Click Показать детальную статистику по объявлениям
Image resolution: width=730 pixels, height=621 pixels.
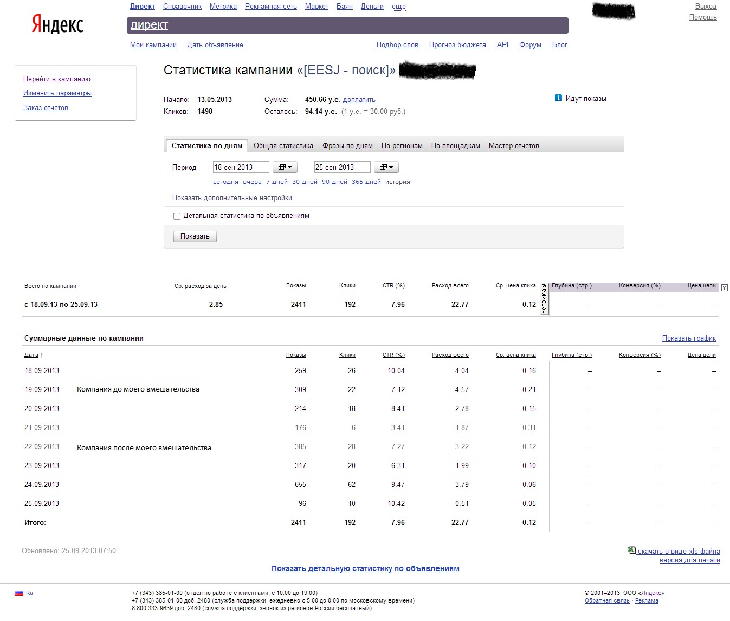[365, 568]
